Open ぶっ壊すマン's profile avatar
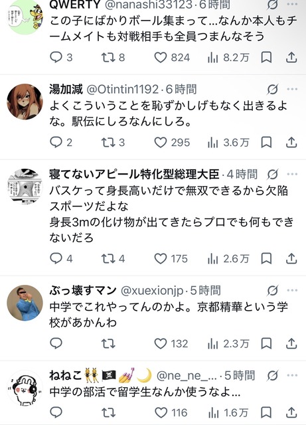This screenshot has height=425, width=306. pos(25,303)
